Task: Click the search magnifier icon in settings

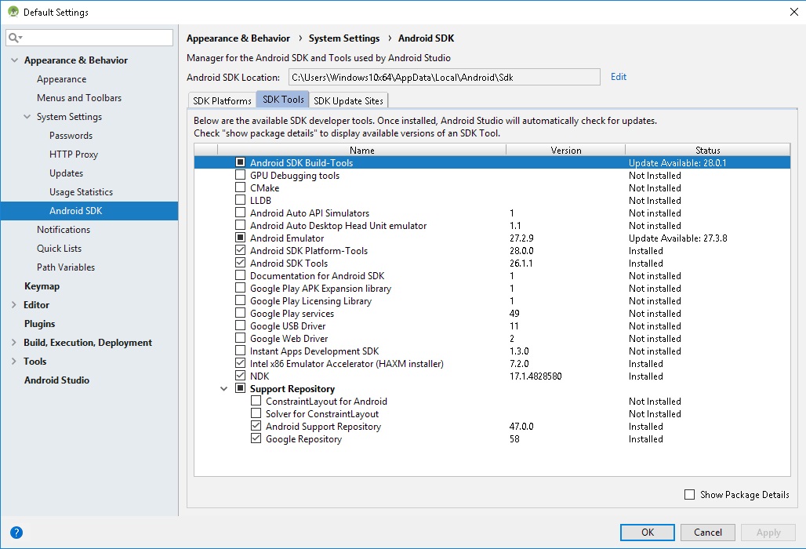Action: [15, 38]
